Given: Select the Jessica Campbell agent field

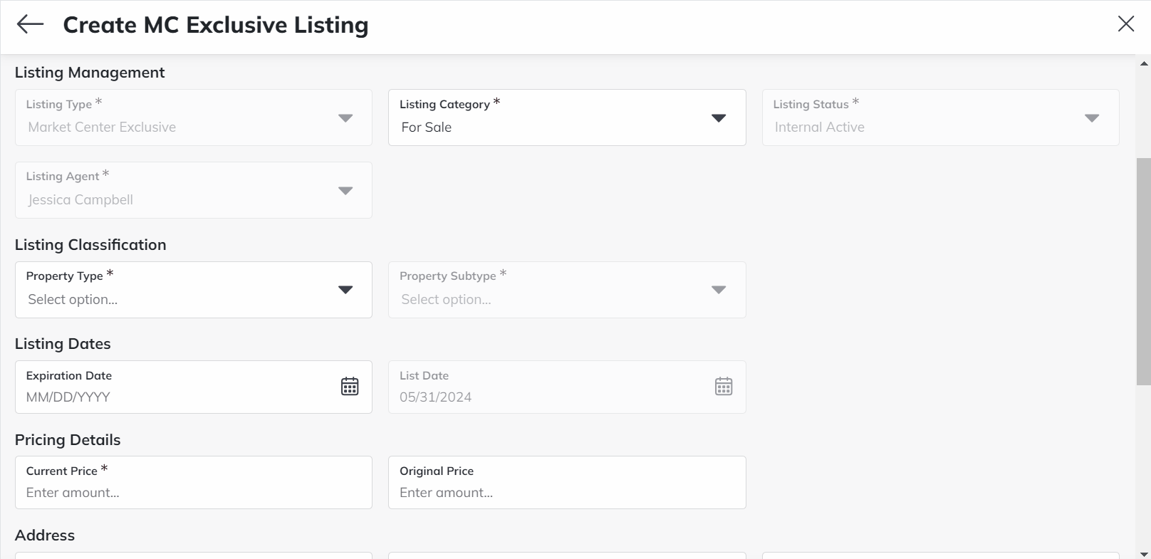Looking at the screenshot, I should point(178,199).
